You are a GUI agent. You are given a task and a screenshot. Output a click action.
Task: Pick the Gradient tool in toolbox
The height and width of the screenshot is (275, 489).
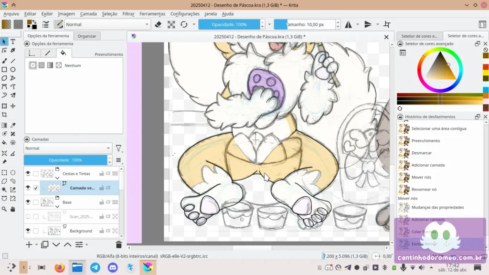tap(4, 126)
